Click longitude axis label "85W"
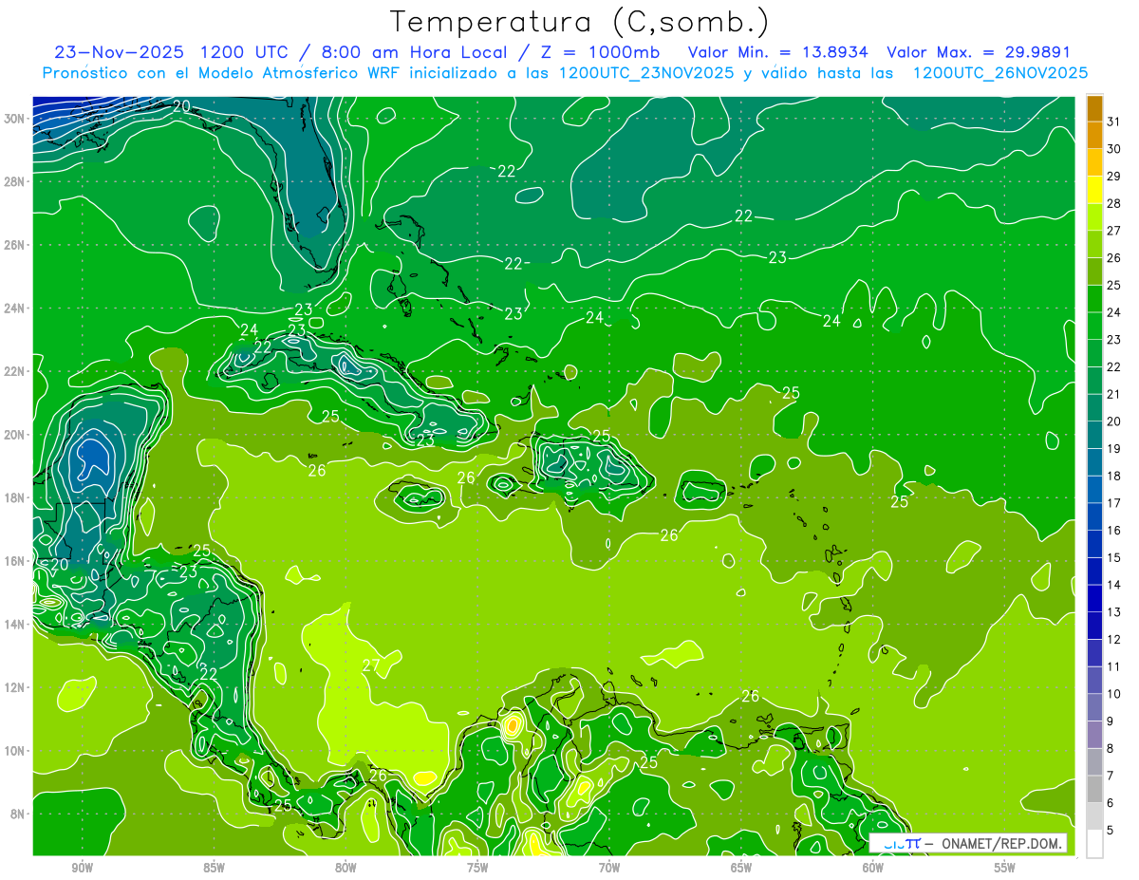The width and height of the screenshot is (1139, 880). (214, 868)
